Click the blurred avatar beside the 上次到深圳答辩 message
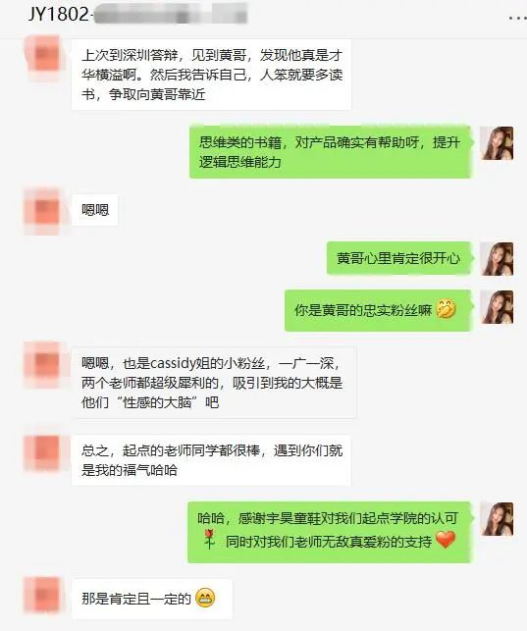The image size is (527, 631). pyautogui.click(x=44, y=56)
